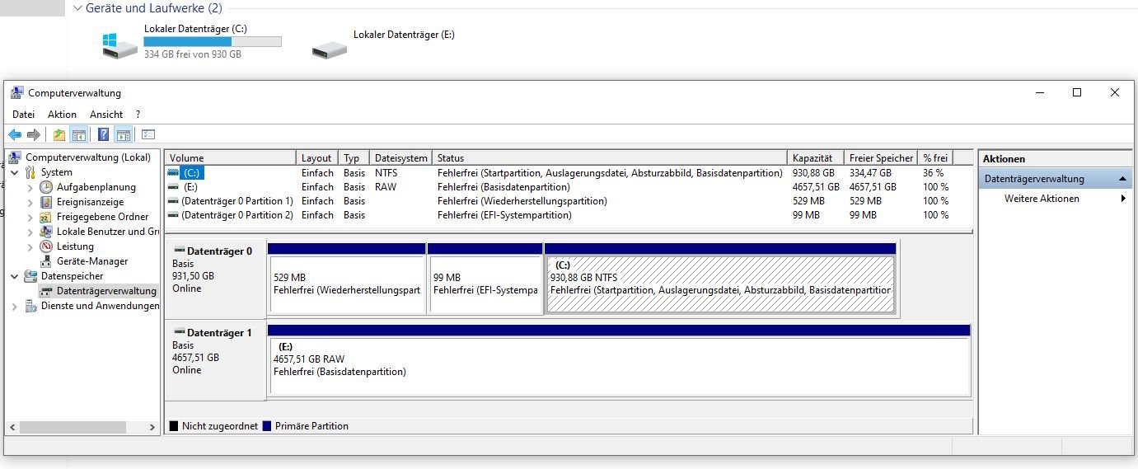Click blue Primäre Partition legend swatch
This screenshot has height=469, width=1138.
click(266, 426)
